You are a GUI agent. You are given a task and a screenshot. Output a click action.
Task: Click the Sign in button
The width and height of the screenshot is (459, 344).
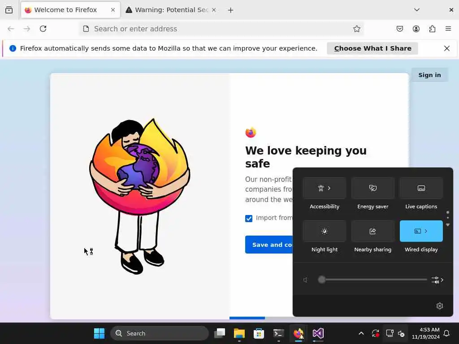[429, 75]
